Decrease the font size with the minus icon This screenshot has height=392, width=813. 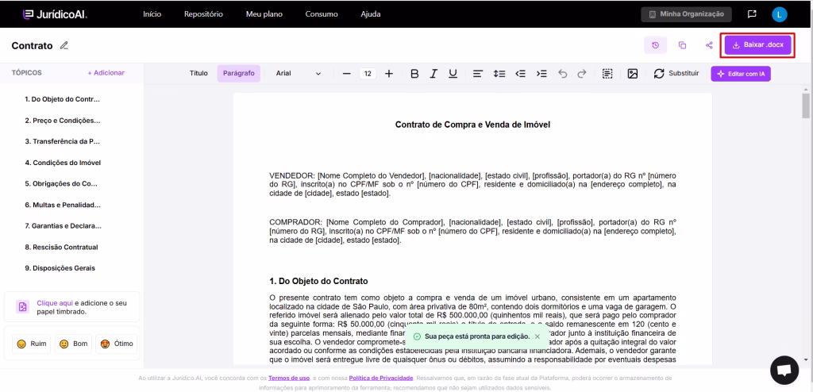pyautogui.click(x=347, y=74)
